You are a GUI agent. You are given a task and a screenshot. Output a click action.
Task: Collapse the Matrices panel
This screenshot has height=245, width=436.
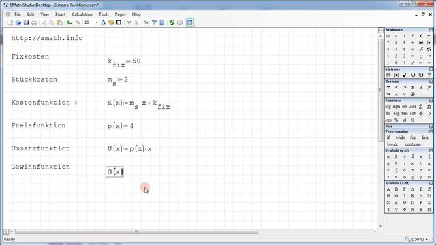(431, 69)
